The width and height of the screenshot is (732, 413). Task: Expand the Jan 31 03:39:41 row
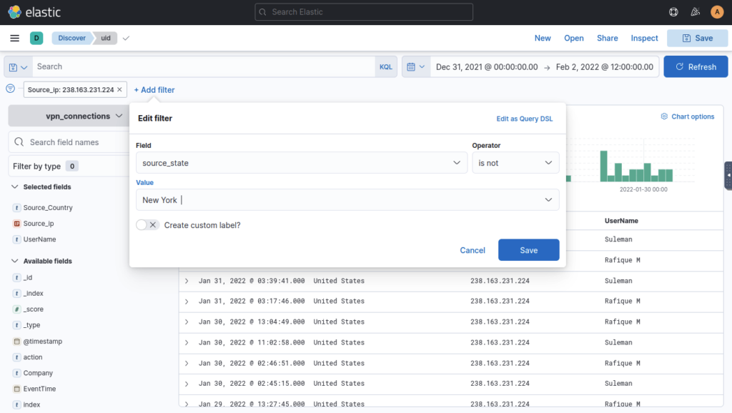[187, 281]
